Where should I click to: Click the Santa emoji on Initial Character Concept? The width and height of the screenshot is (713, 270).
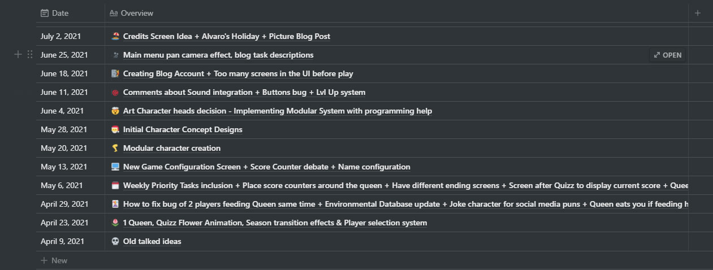point(115,129)
